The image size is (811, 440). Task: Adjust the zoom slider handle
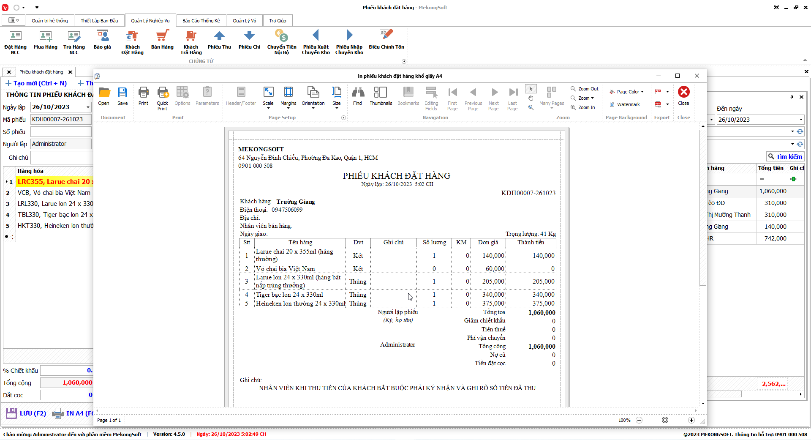665,420
